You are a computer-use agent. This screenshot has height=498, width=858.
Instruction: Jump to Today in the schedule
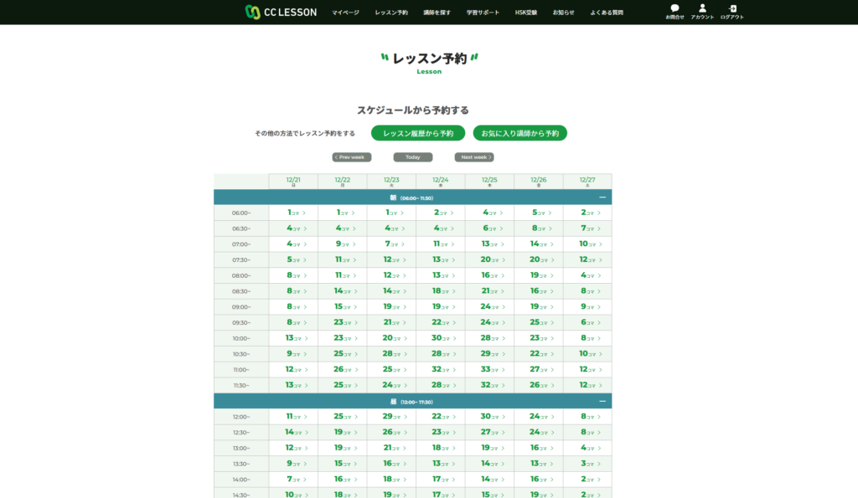tap(413, 157)
